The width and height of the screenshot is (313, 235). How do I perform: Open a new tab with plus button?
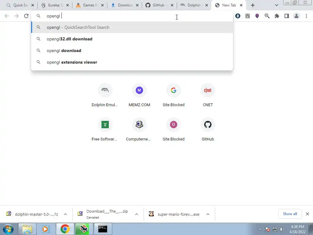pos(253,5)
